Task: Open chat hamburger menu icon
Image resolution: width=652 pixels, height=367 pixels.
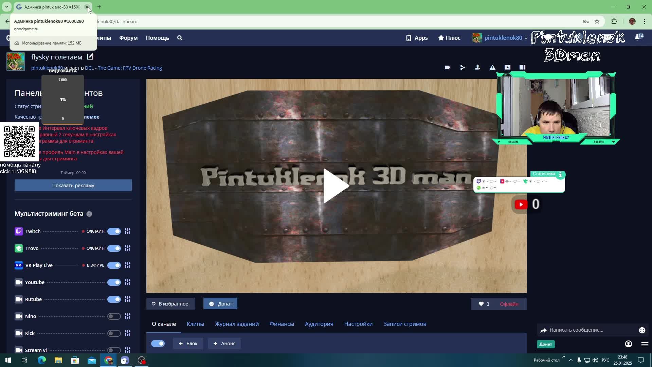Action: point(645,344)
